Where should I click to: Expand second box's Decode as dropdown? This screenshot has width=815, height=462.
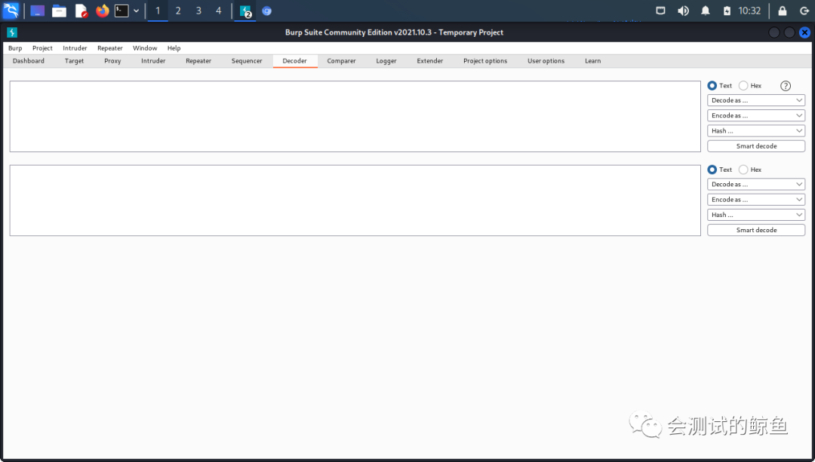tap(756, 185)
